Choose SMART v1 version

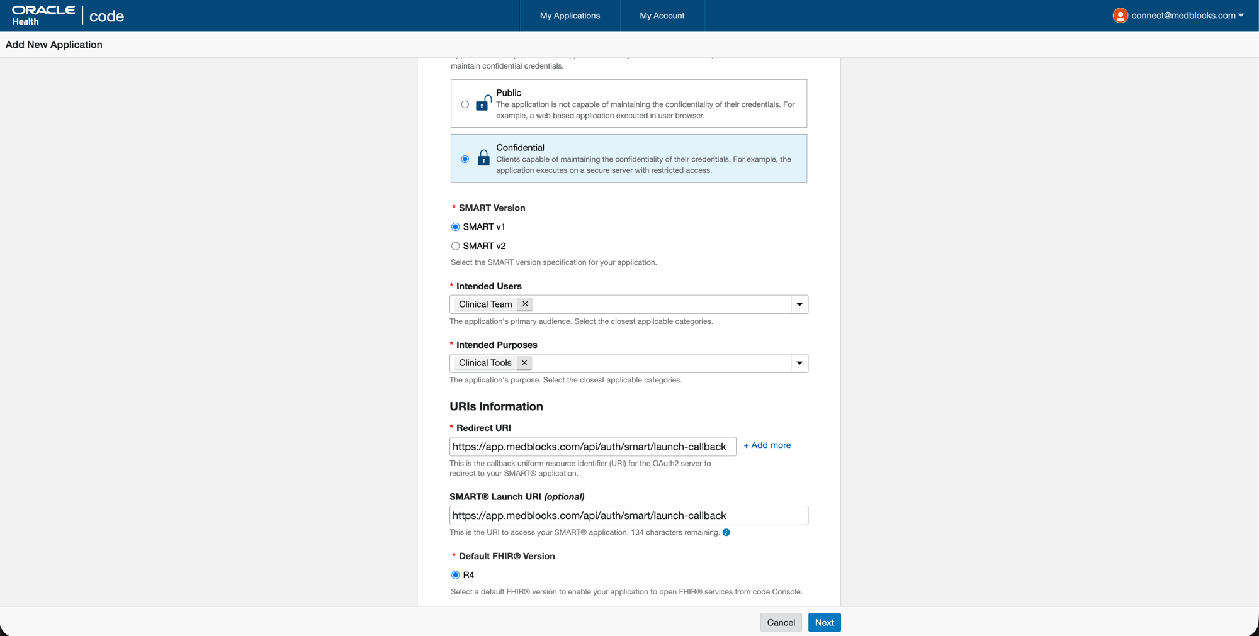pos(455,226)
